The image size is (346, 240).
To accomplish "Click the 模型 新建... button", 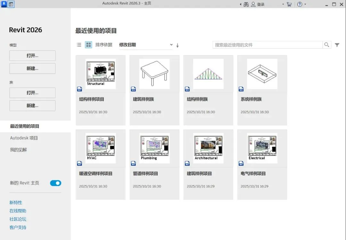I will pyautogui.click(x=32, y=68).
